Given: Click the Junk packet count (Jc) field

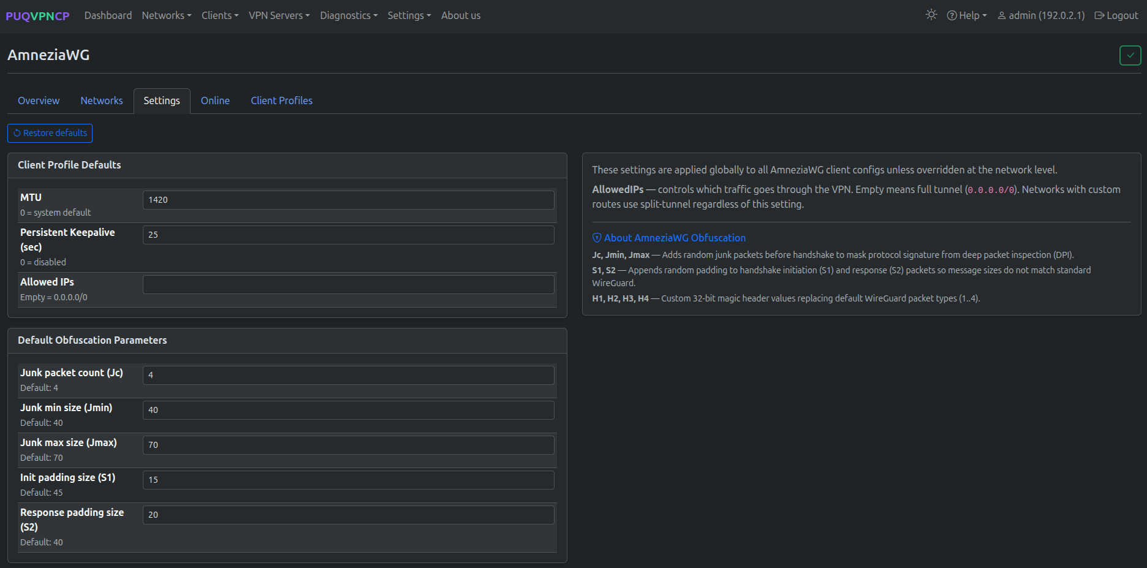Looking at the screenshot, I should coord(349,375).
